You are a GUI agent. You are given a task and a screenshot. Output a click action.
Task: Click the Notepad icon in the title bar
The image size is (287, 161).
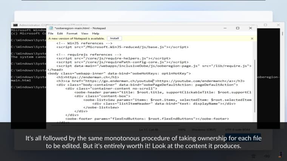51,28
